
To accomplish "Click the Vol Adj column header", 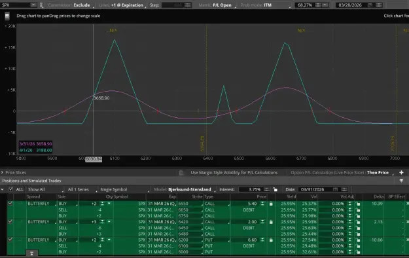I will pyautogui.click(x=347, y=196).
